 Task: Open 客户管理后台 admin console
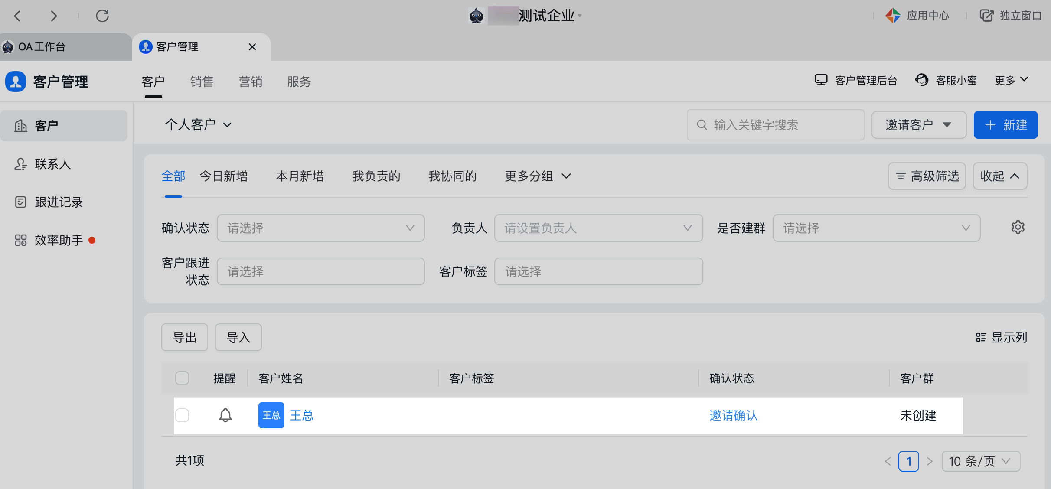pos(856,81)
